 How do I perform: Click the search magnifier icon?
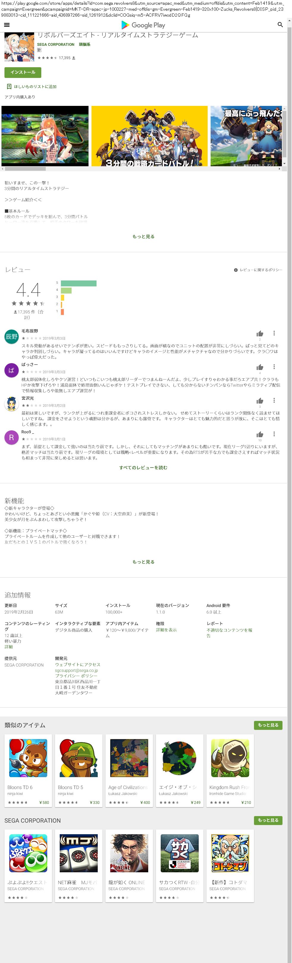(x=280, y=25)
